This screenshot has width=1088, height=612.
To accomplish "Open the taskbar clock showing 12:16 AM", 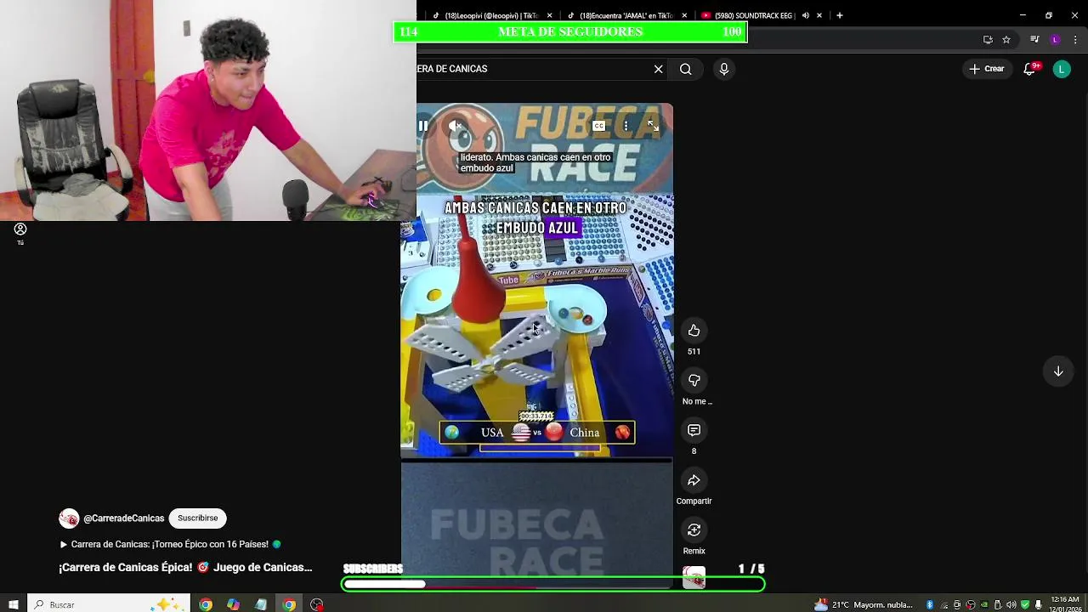I will tap(1065, 604).
